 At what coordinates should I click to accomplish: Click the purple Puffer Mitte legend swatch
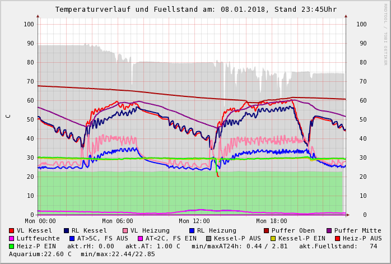pos(329,230)
